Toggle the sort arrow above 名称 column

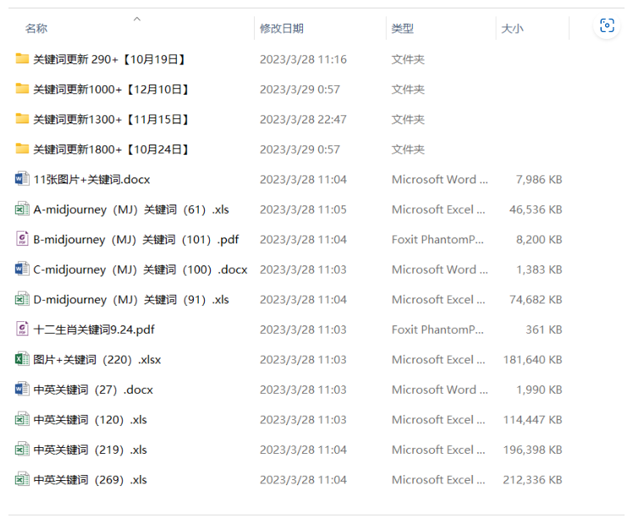coord(137,18)
